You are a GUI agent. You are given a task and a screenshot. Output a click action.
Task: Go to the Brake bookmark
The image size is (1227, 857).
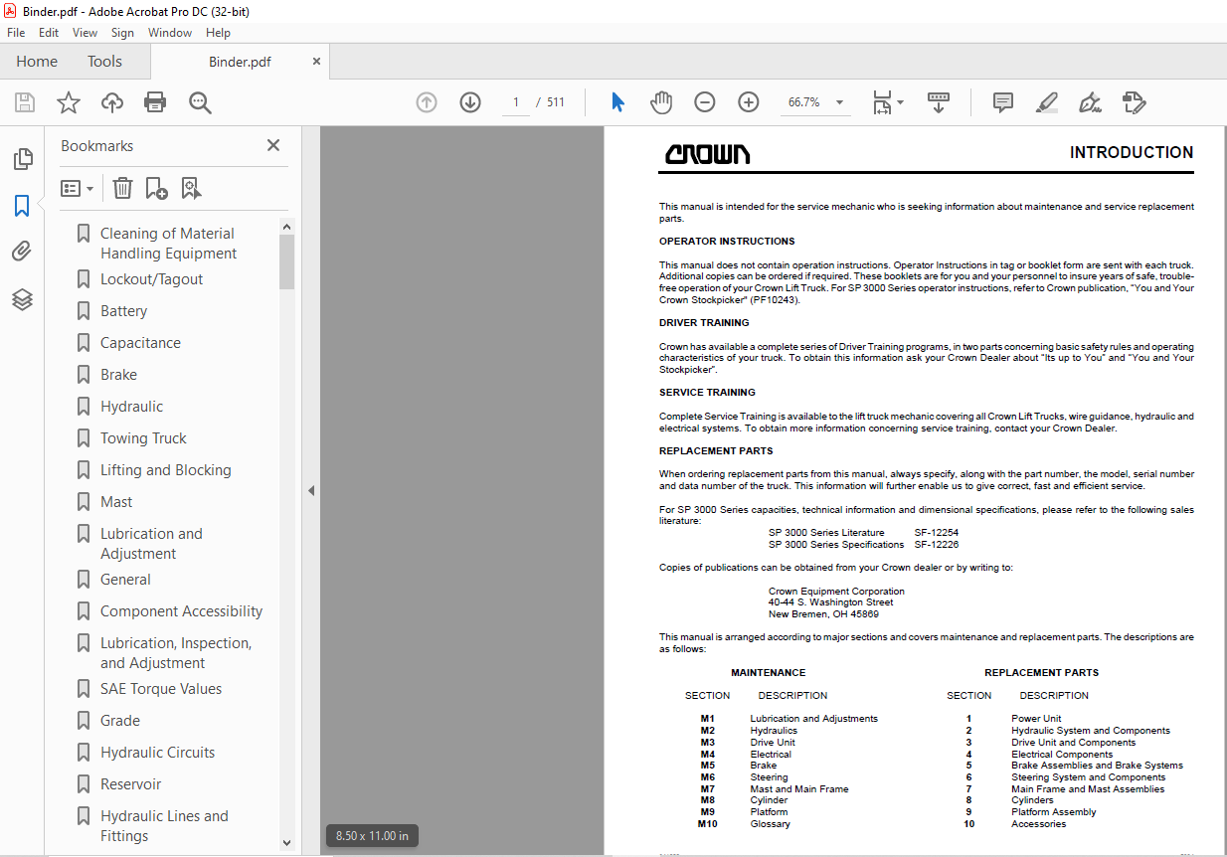coord(118,375)
